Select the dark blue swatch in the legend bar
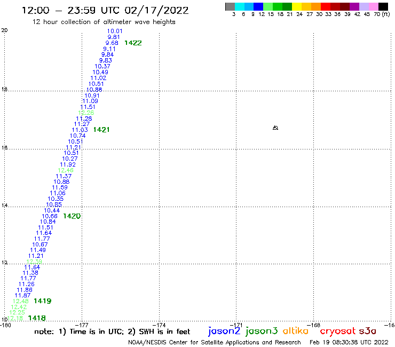 258,6
